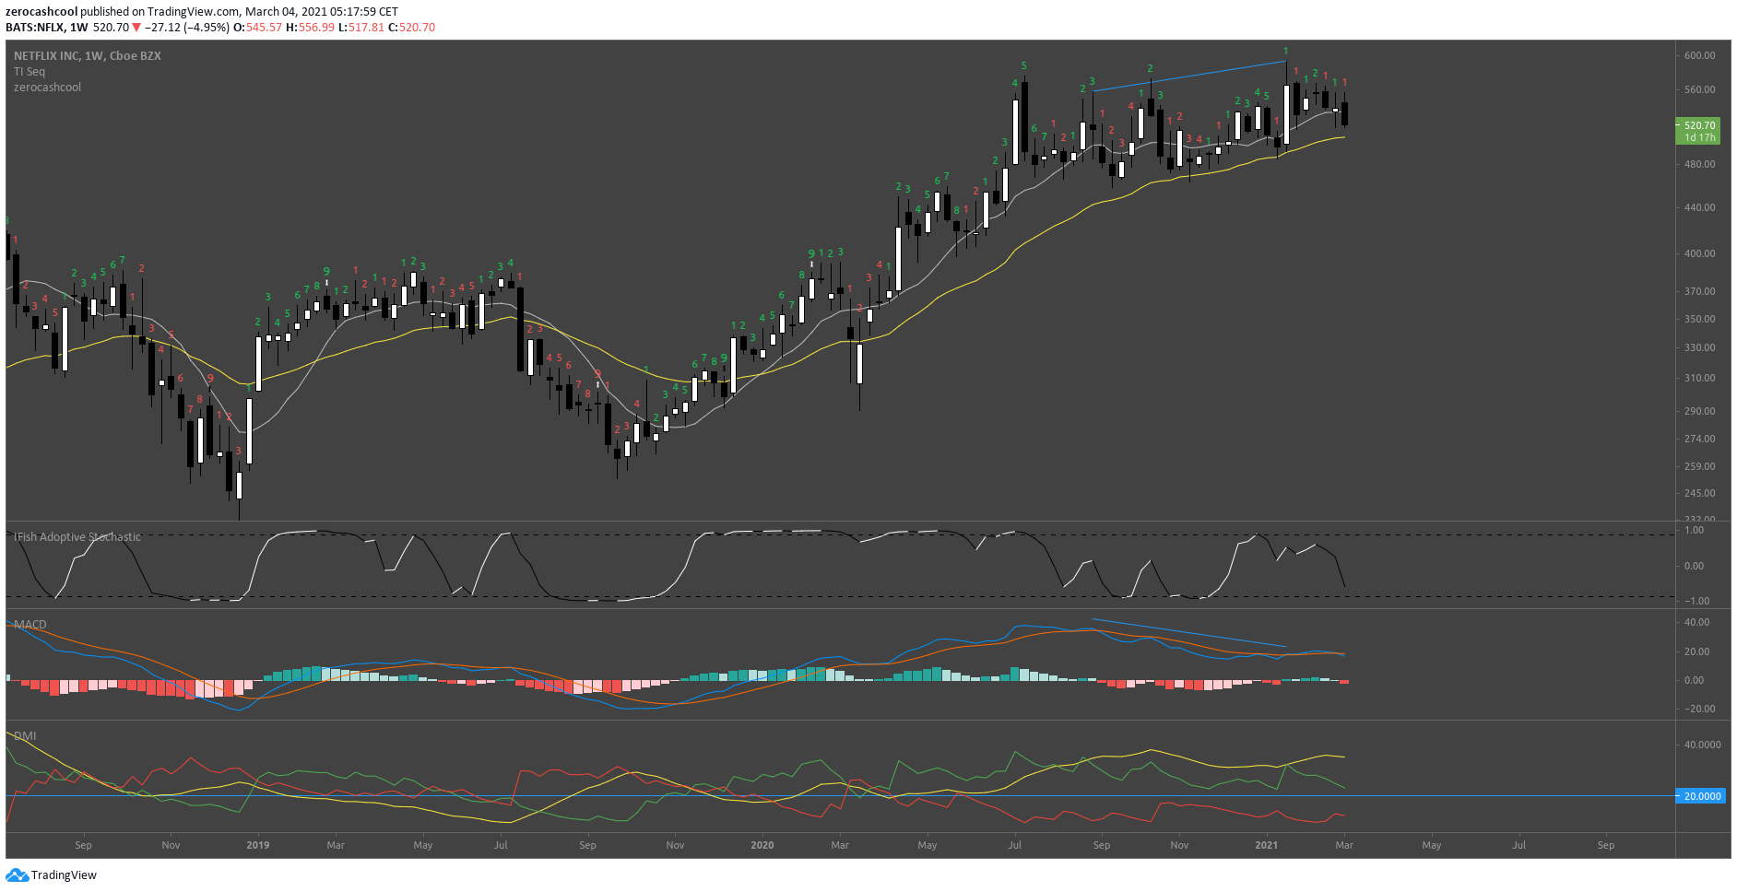The image size is (1737, 892).
Task: Click the 330.00 price axis label
Action: pyautogui.click(x=1699, y=347)
